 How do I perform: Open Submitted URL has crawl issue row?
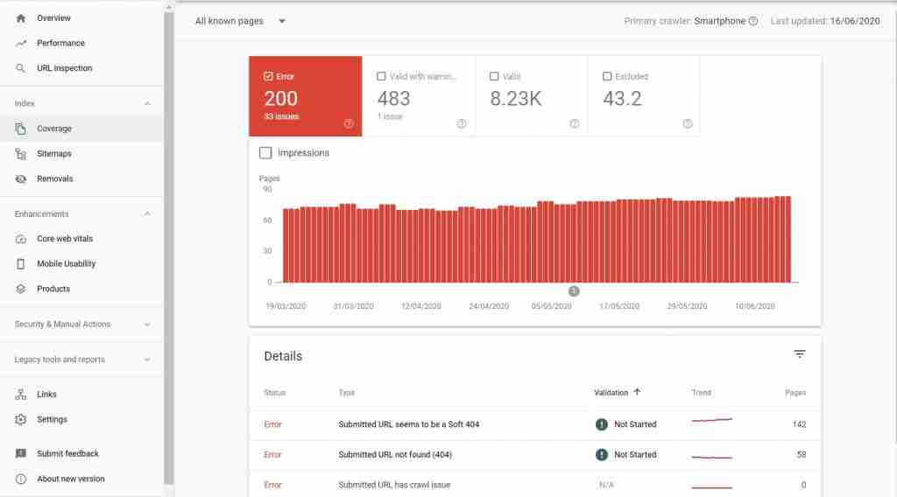point(535,485)
